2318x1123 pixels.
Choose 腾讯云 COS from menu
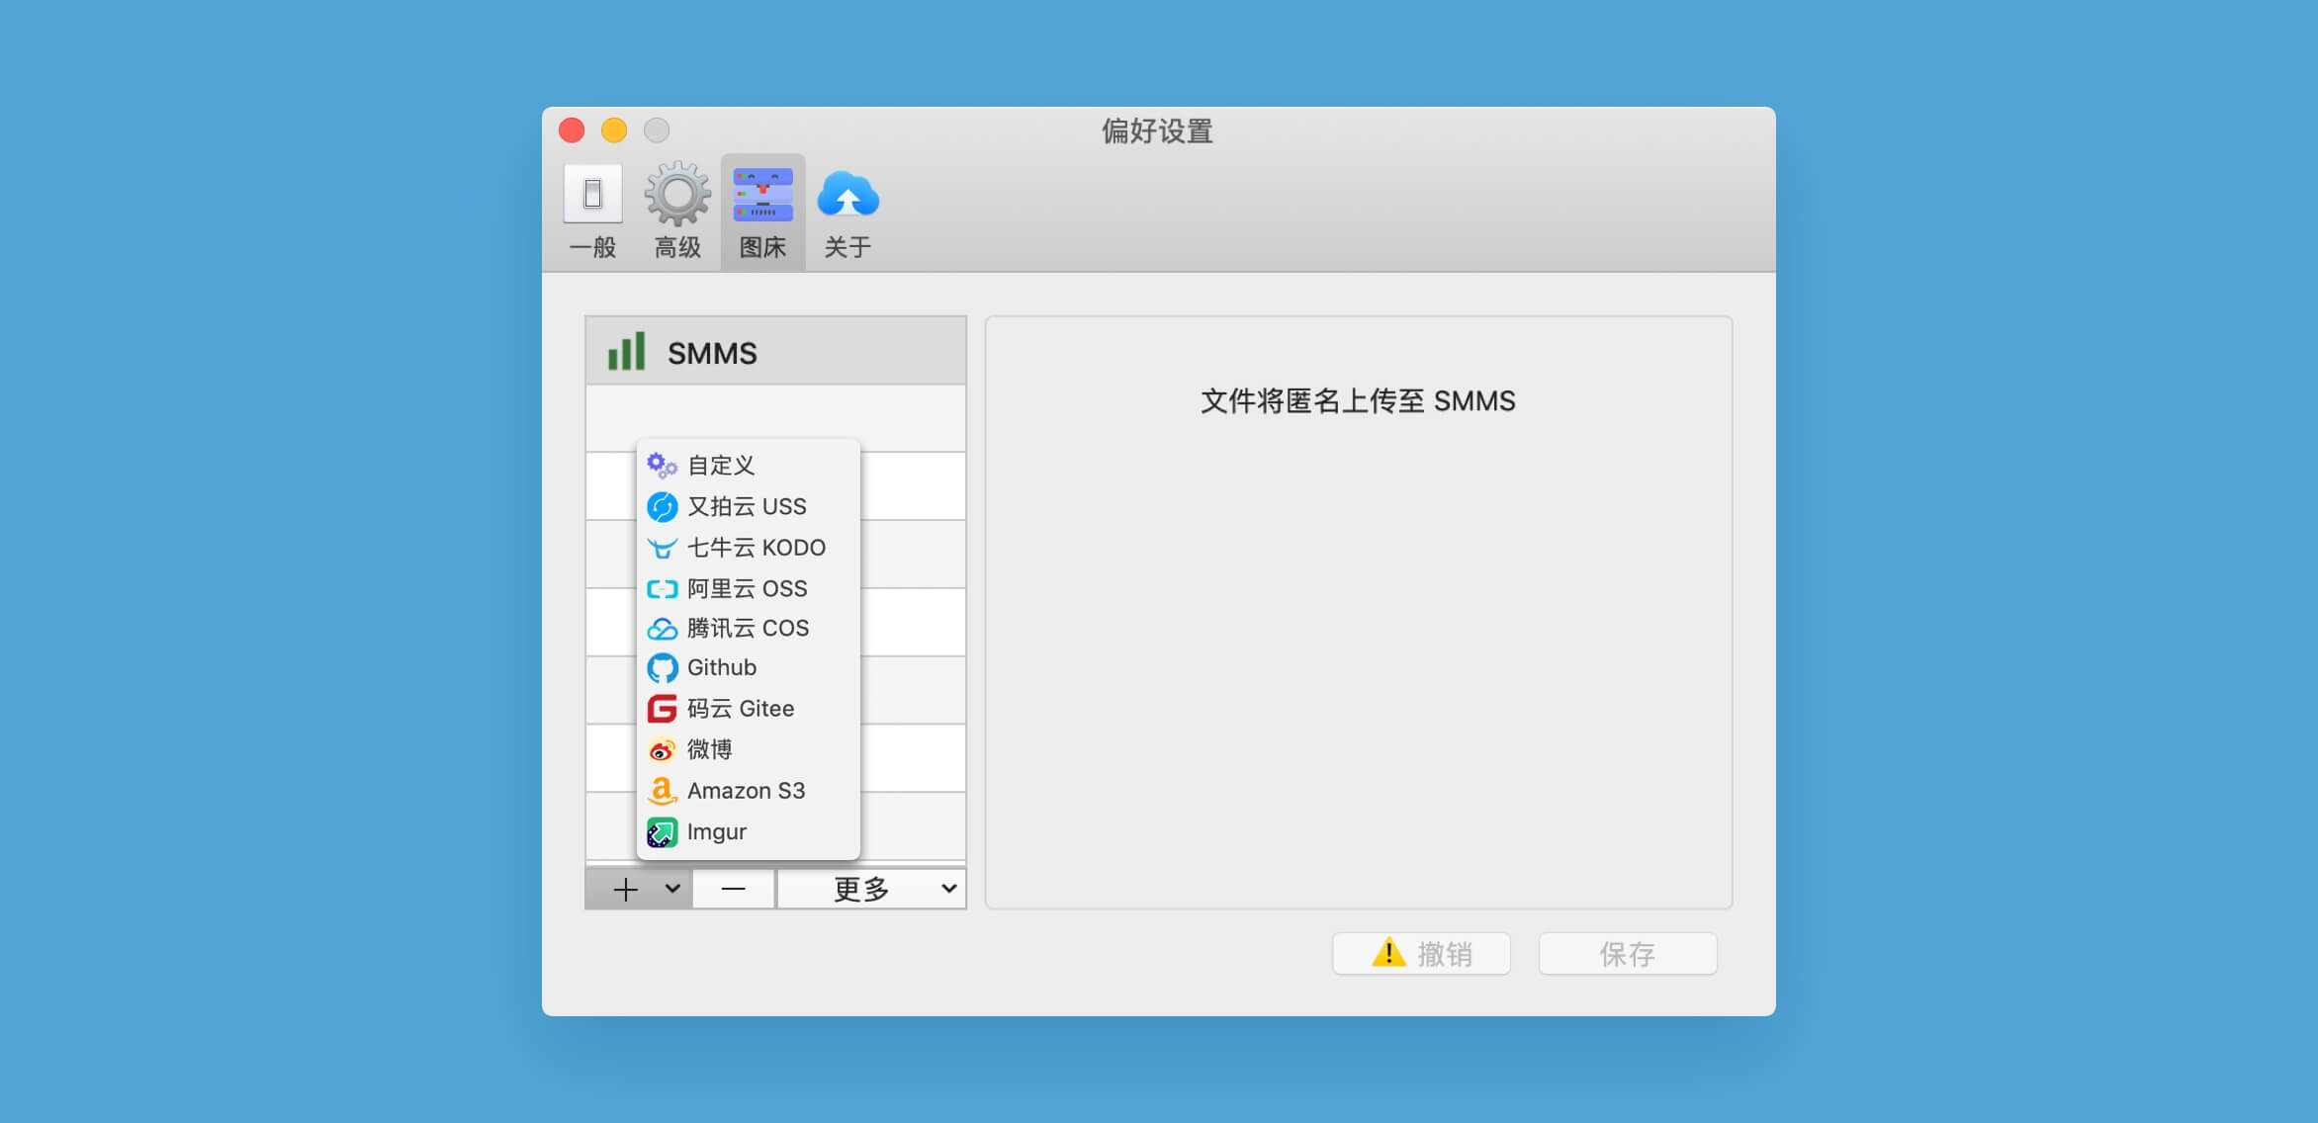coord(749,628)
